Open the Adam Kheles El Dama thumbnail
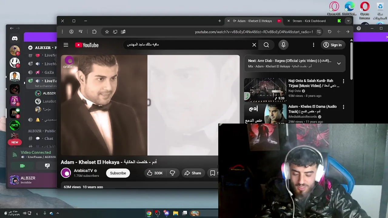 pos(265,114)
